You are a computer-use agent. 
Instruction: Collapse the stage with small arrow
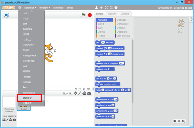(93, 89)
